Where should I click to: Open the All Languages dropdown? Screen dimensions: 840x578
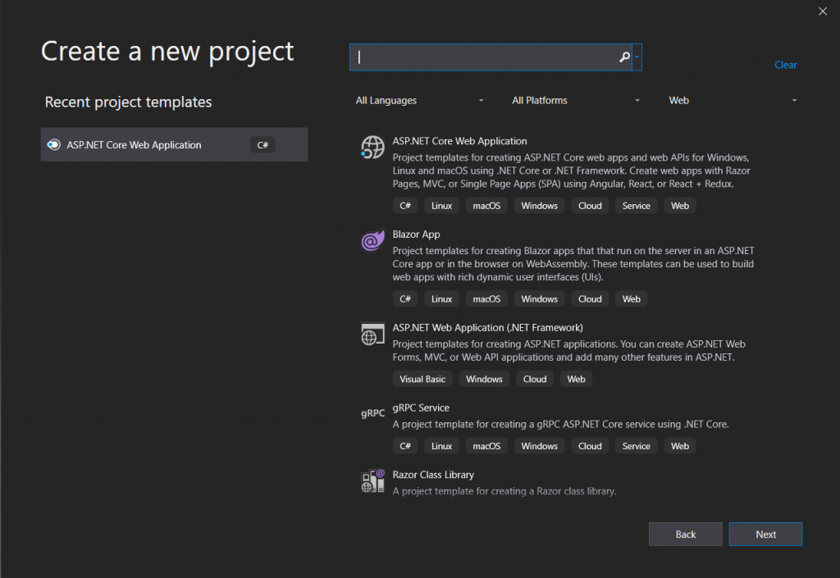pos(420,100)
